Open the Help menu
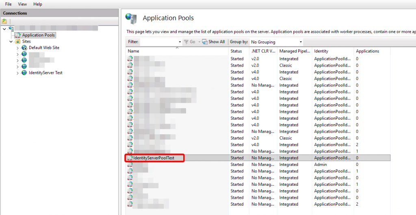The width and height of the screenshot is (416, 215). pyautogui.click(x=38, y=4)
